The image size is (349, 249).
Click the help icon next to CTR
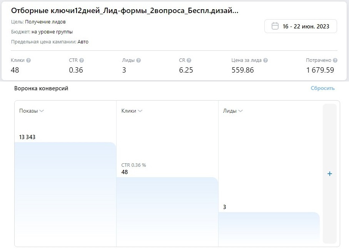pyautogui.click(x=82, y=60)
